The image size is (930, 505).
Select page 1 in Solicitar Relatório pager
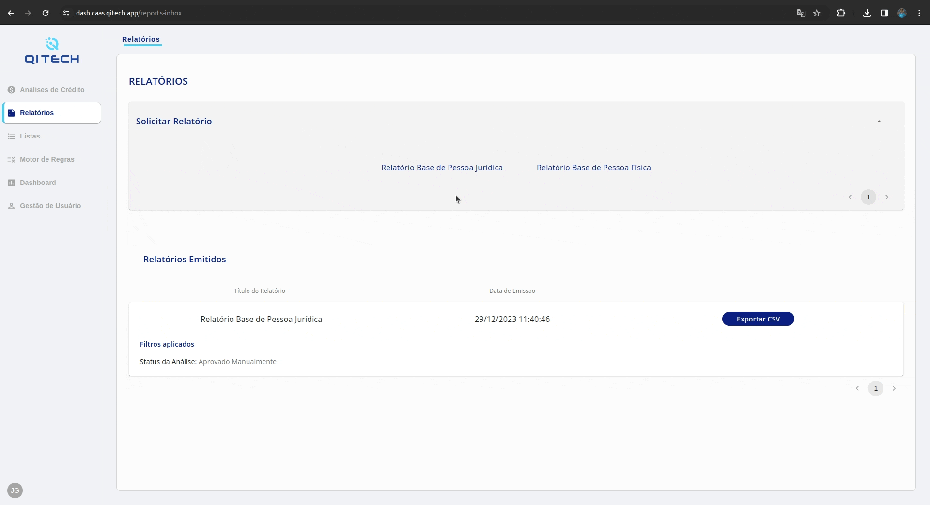[x=868, y=197]
